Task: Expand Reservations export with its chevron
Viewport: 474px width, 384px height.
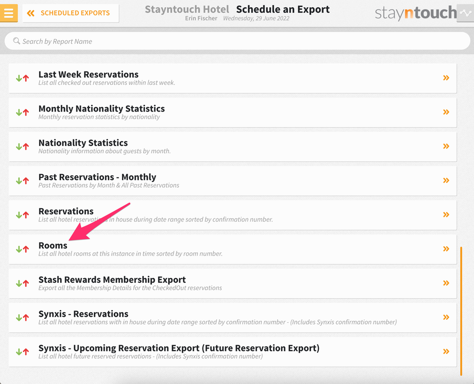Action: click(446, 214)
